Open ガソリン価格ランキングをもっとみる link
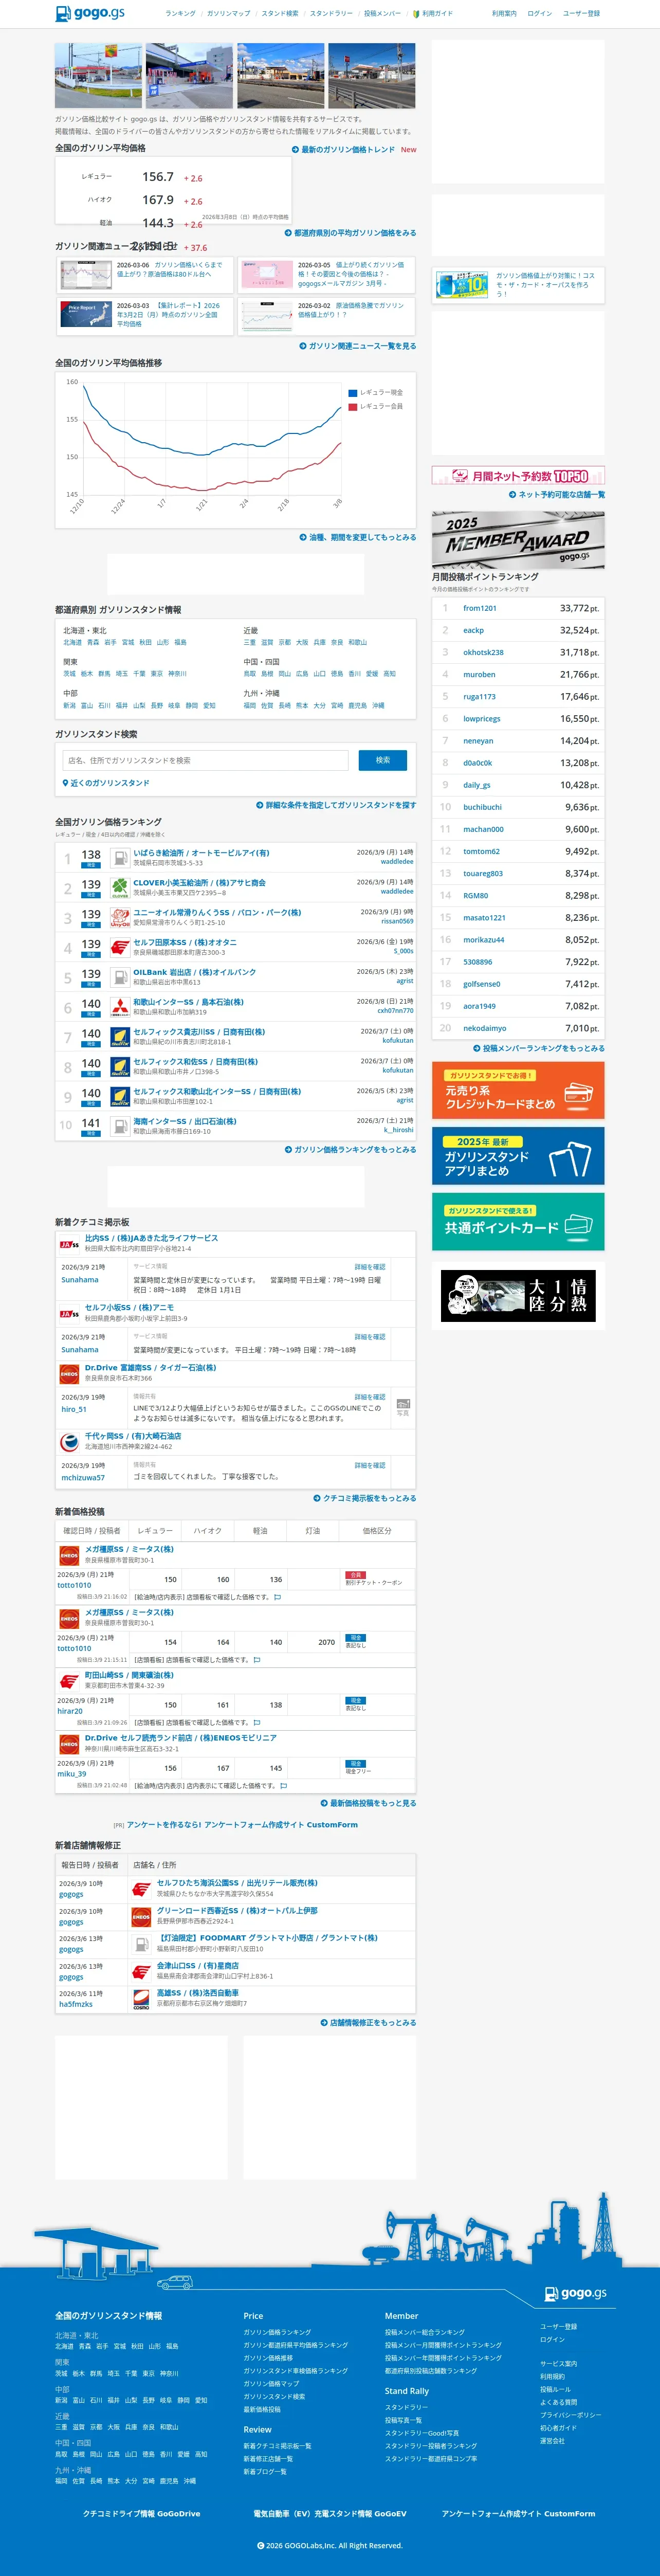This screenshot has width=660, height=2576. [351, 1150]
